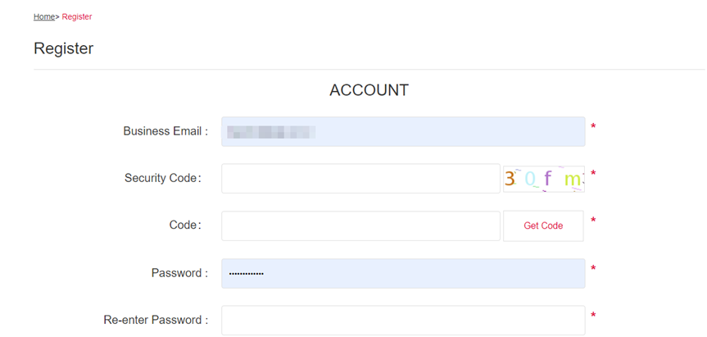The height and width of the screenshot is (337, 707).
Task: Click the red Register breadcrumb text
Action: click(77, 17)
